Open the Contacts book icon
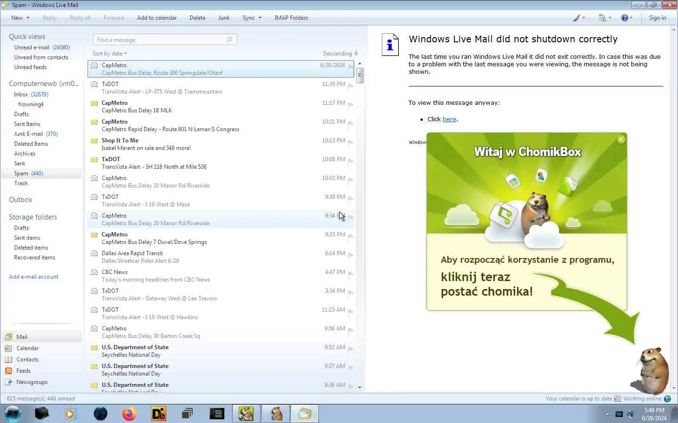Image resolution: width=678 pixels, height=423 pixels. click(x=8, y=359)
